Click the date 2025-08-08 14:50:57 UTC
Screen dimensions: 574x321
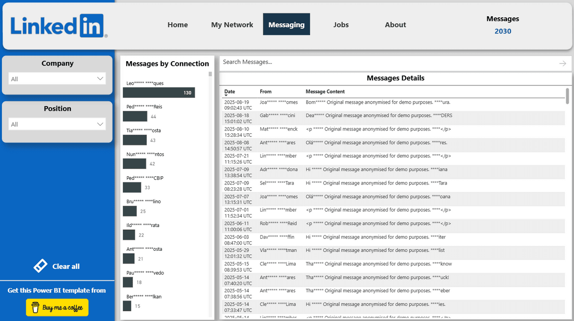[x=238, y=145]
